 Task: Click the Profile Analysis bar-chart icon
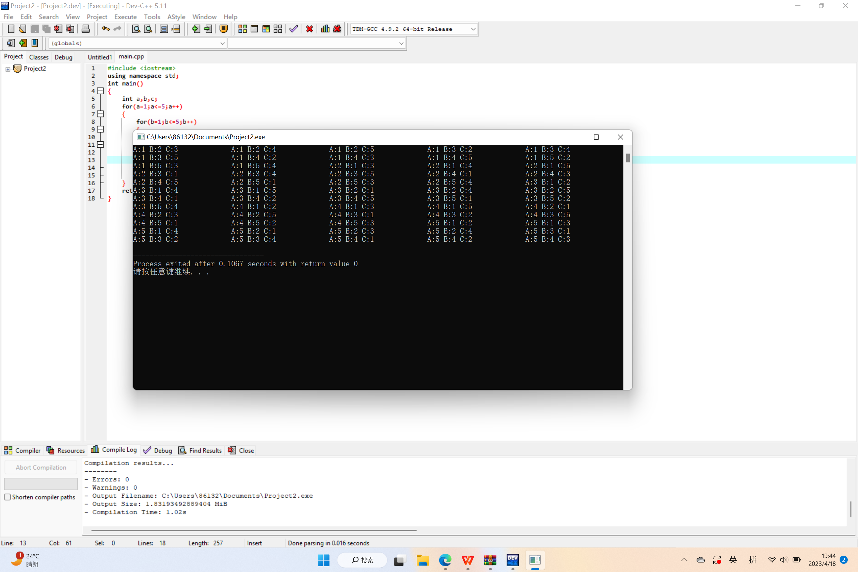[x=325, y=29]
